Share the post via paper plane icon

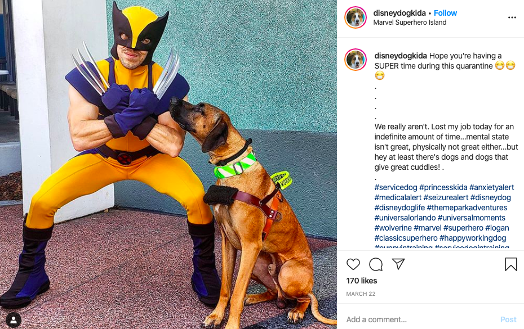coord(398,264)
